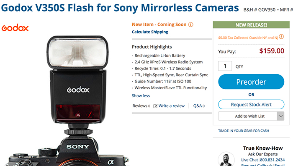The height and width of the screenshot is (166, 293).
Task: Click the 800.831.2434 phone number
Action: pos(272,160)
